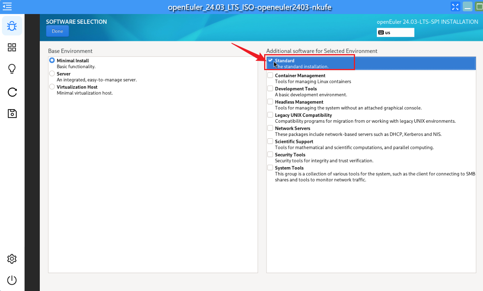Uncheck the Standard add-on checkbox
The width and height of the screenshot is (483, 291).
tap(270, 60)
